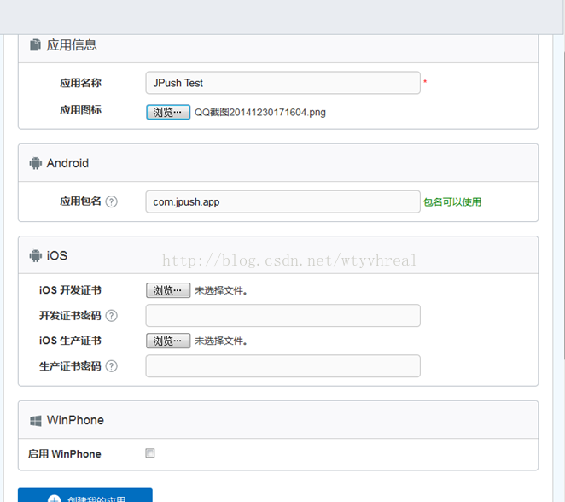Browse for iOS 生产证书 file
The height and width of the screenshot is (502, 565).
(168, 341)
